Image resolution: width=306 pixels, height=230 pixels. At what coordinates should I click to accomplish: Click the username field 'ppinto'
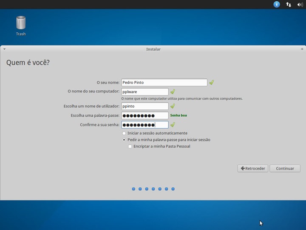click(x=145, y=106)
